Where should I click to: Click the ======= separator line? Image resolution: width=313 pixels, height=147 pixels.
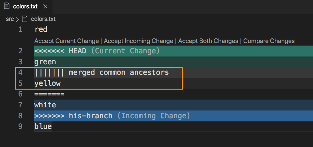[49, 94]
